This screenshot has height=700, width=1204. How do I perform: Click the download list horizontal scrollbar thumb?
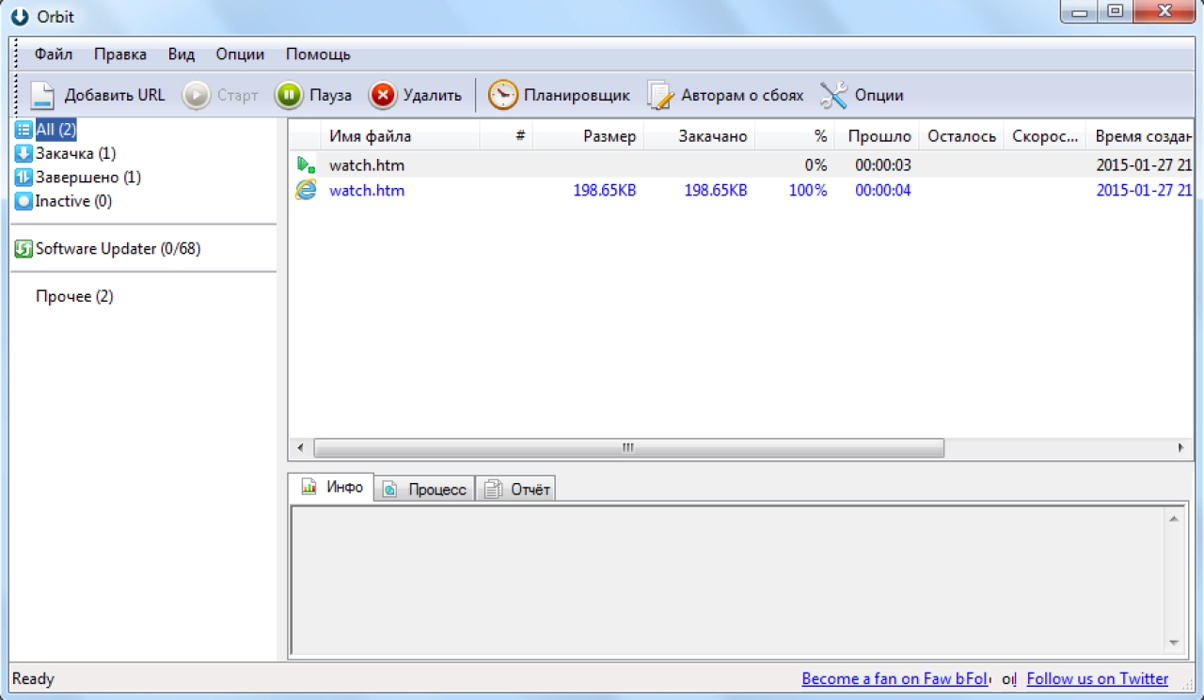pos(628,448)
